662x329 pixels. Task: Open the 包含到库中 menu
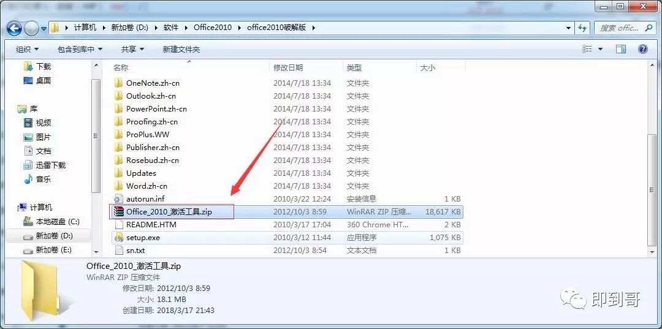tap(80, 50)
